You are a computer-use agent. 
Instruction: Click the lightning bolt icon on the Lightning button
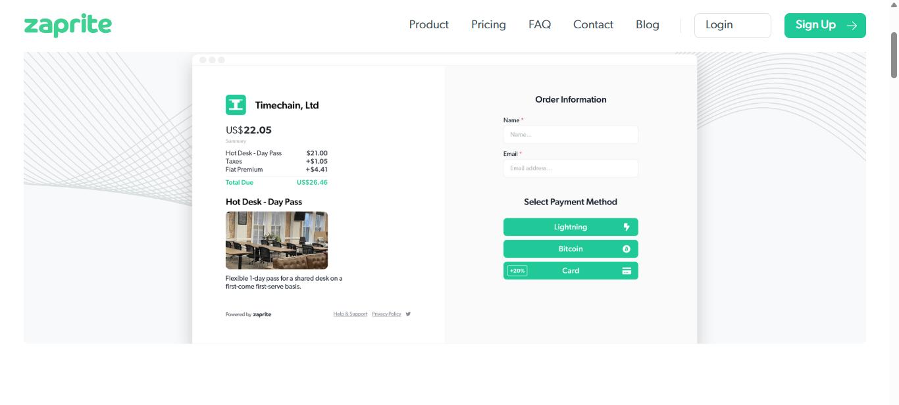(627, 227)
